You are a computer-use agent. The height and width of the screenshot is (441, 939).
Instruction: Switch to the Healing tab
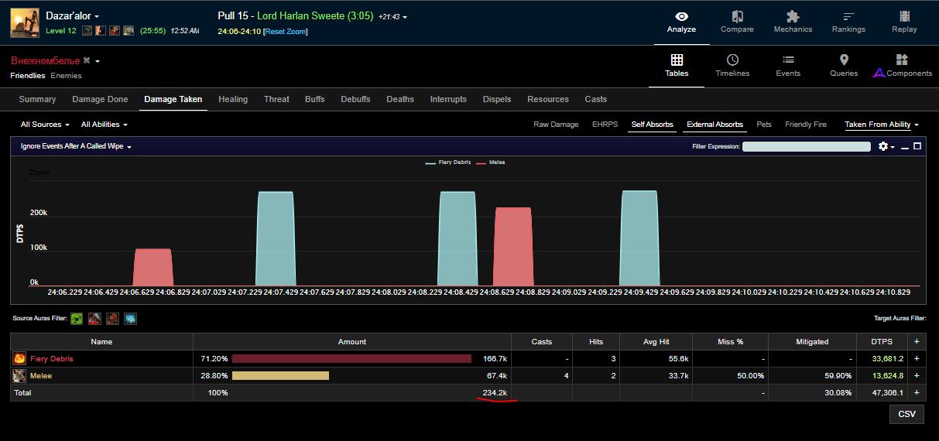233,99
